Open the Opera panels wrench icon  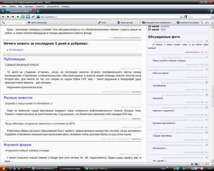click(x=3, y=11)
